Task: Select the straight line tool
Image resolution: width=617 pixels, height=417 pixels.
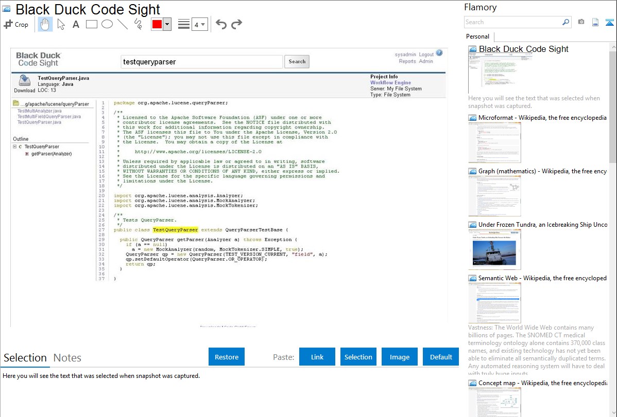Action: (x=123, y=24)
